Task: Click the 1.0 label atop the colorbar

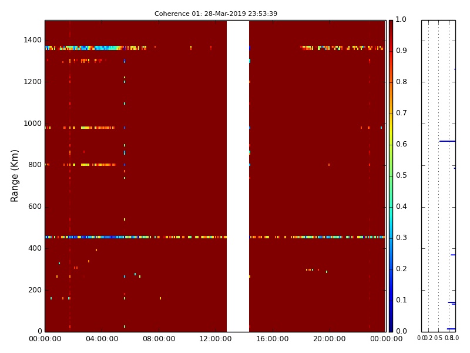Action: (x=401, y=19)
